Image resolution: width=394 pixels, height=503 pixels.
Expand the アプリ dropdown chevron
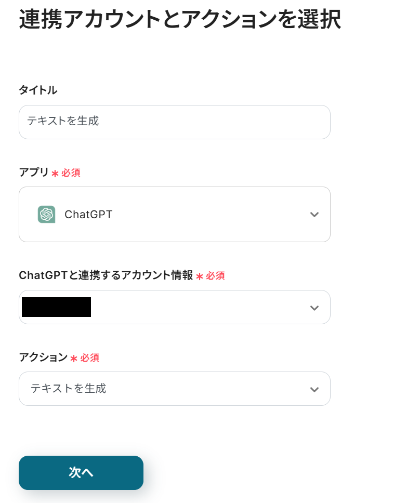[314, 215]
